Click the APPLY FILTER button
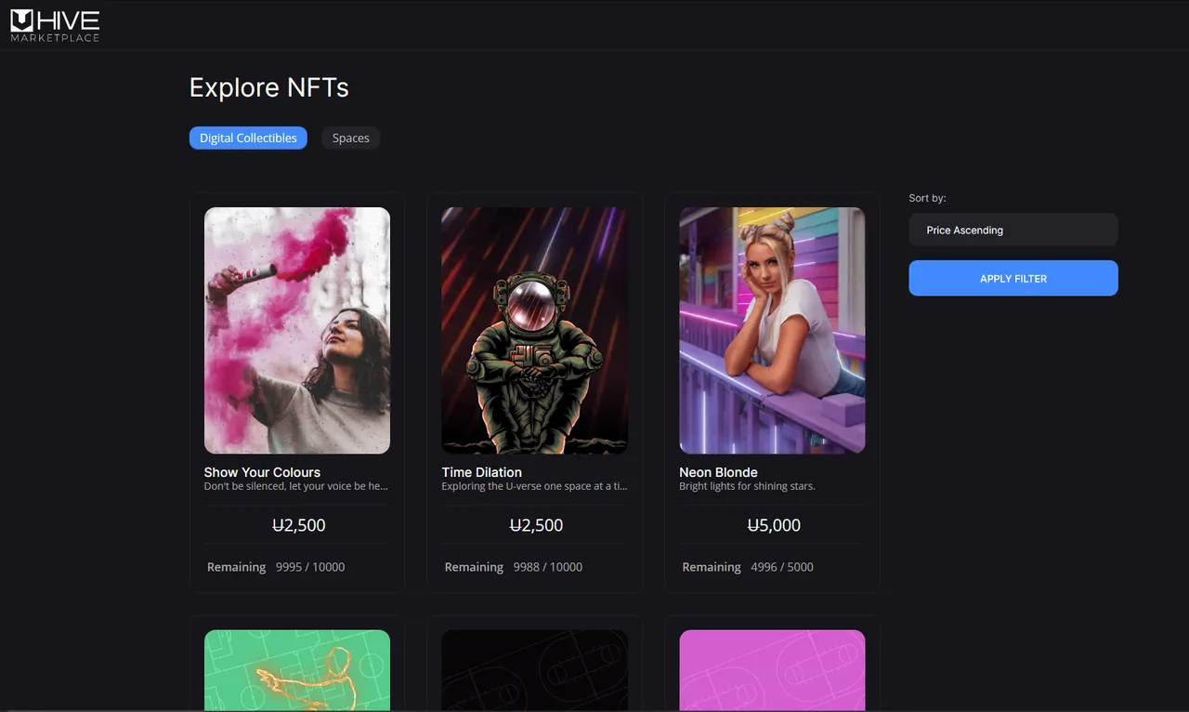The width and height of the screenshot is (1189, 712). click(1013, 278)
